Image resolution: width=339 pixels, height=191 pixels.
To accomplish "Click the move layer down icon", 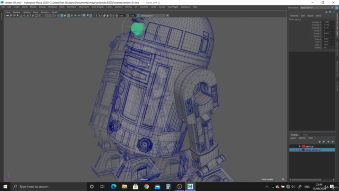I will point(324,142).
